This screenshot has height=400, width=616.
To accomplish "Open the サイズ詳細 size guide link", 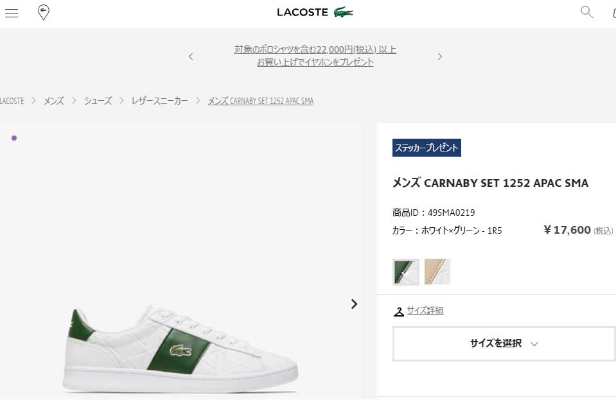I will click(x=425, y=311).
